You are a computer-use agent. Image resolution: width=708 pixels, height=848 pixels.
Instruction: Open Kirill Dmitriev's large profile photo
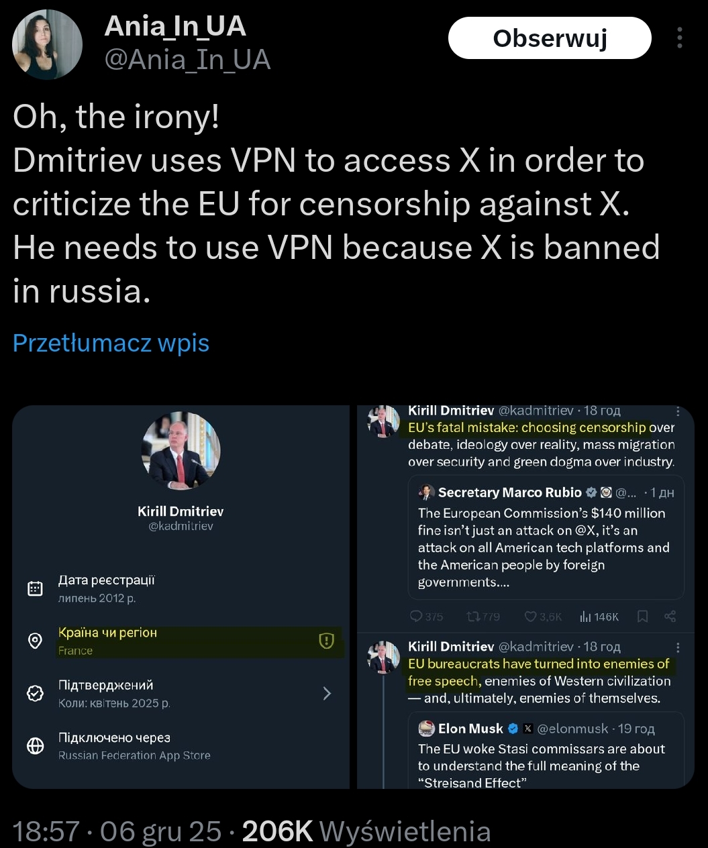pos(181,450)
